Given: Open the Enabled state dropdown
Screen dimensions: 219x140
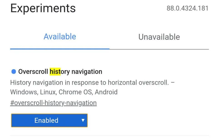Looking at the screenshot, I should pyautogui.click(x=49, y=120).
